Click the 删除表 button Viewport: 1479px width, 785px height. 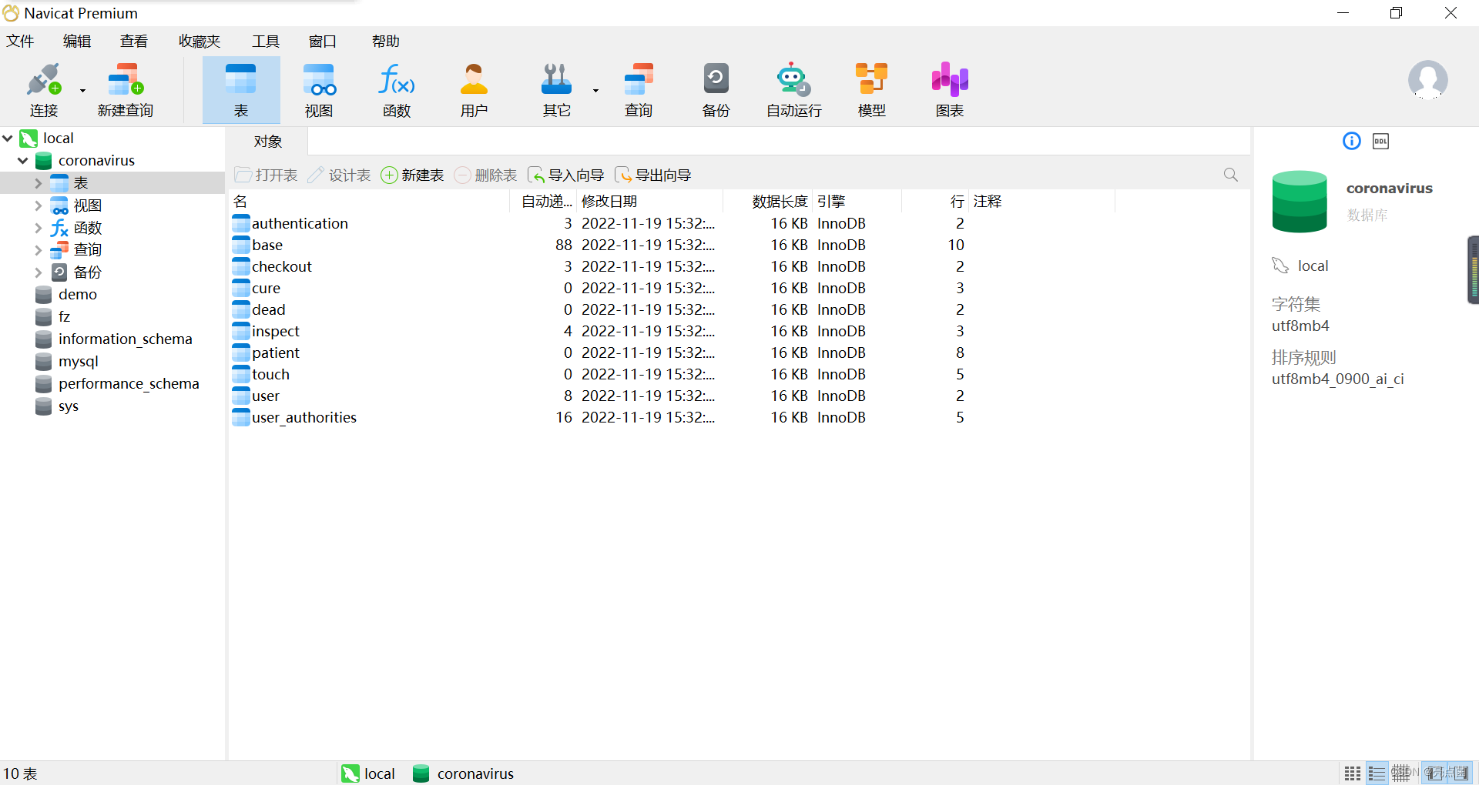(x=486, y=175)
